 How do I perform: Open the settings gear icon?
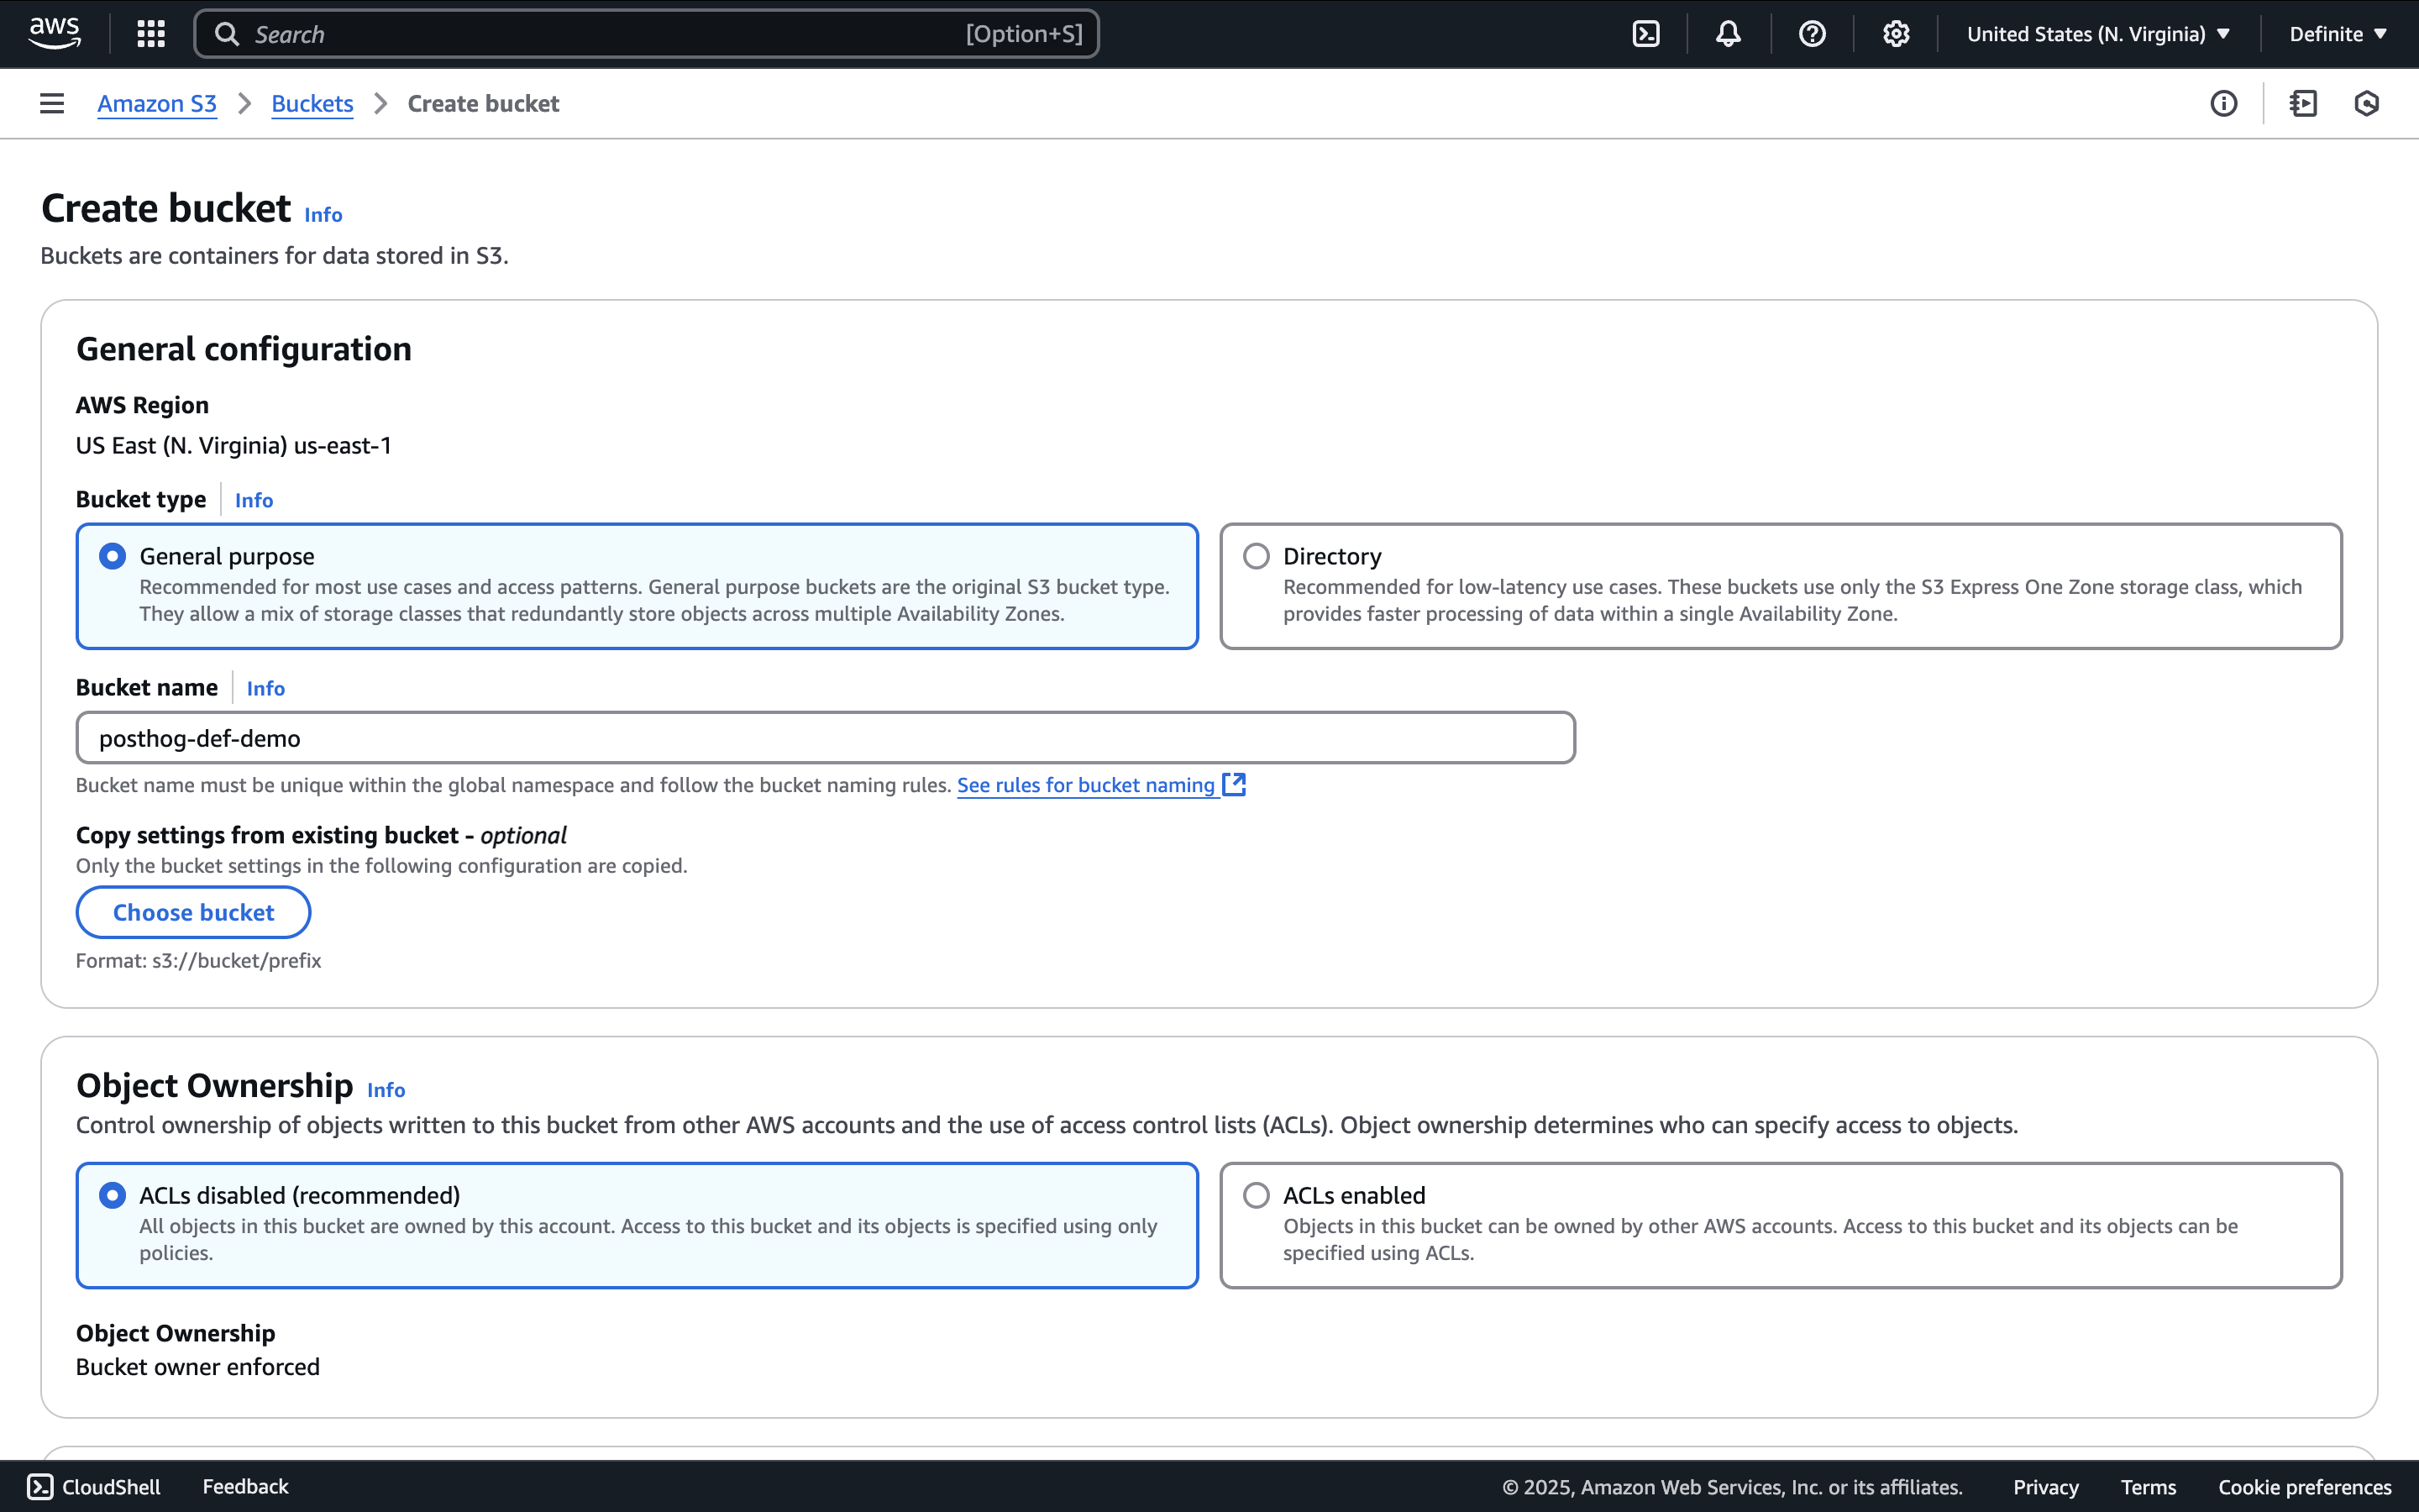point(1895,34)
